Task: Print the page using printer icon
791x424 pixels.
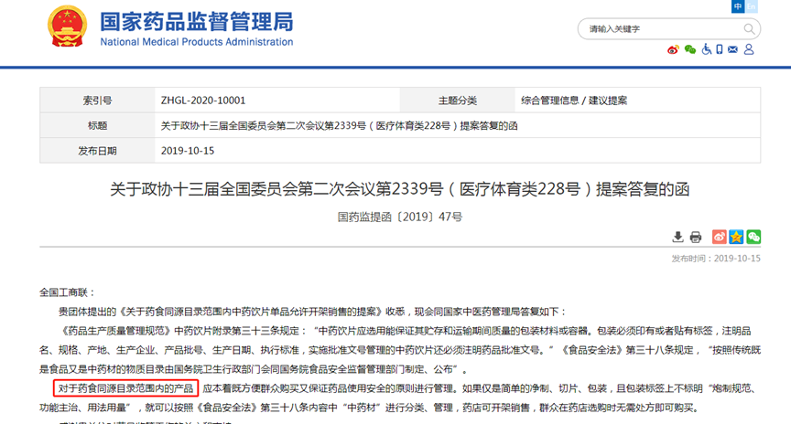Action: (x=696, y=238)
